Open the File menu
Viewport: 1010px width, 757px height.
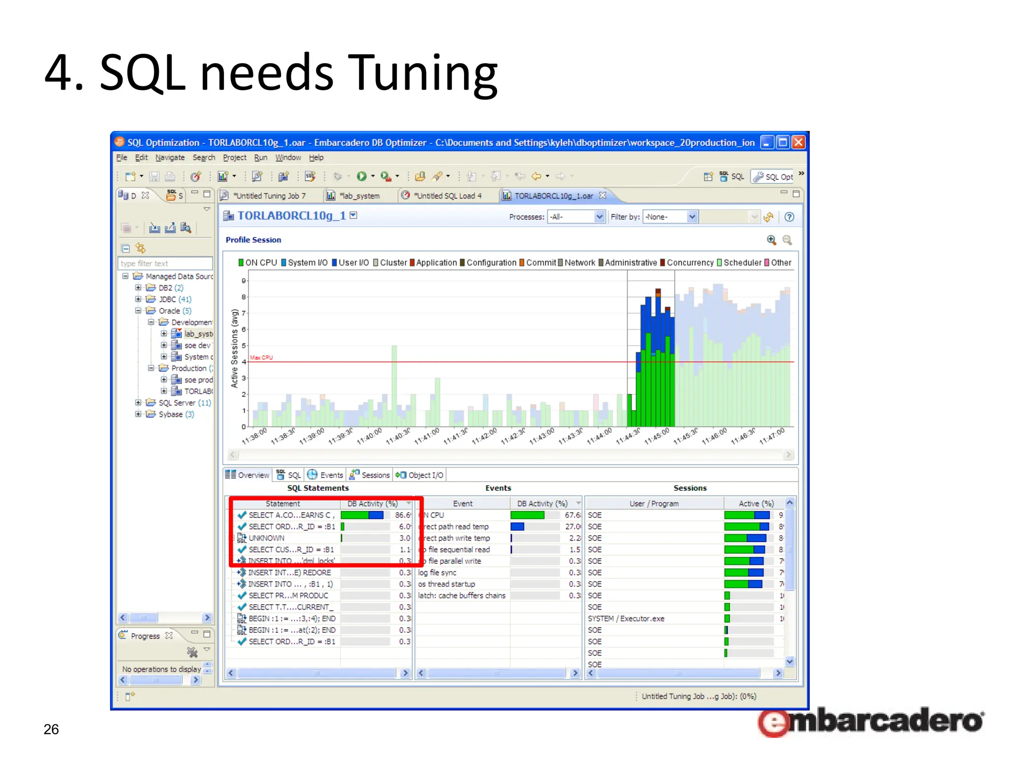121,158
